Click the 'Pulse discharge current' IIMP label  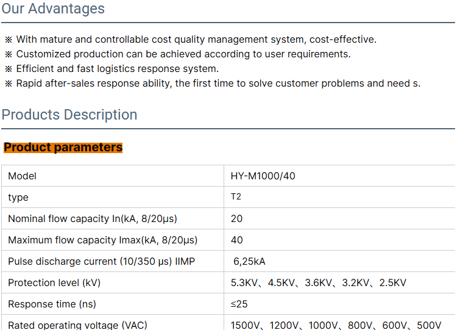[x=102, y=262]
